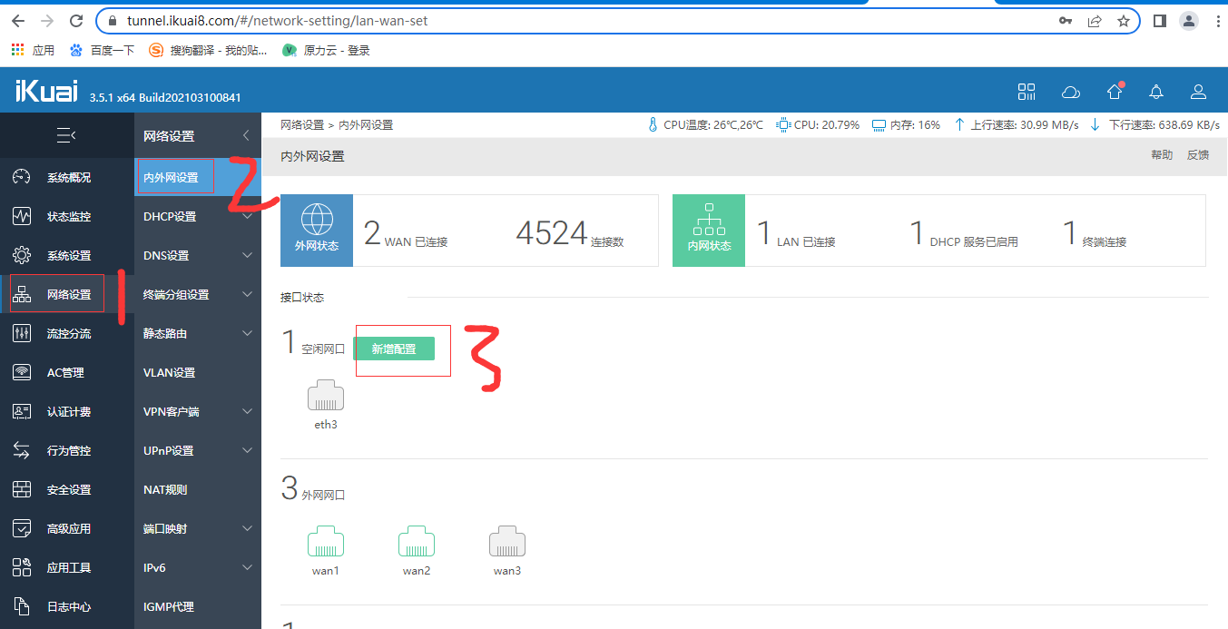Bookmark this page with the star icon
This screenshot has height=629, width=1228.
pos(1124,20)
